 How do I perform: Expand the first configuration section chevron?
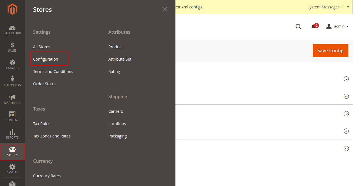(x=346, y=79)
